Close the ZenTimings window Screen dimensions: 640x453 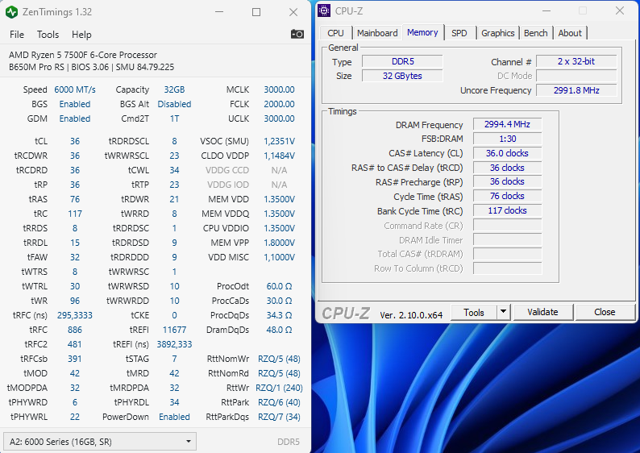tap(293, 12)
